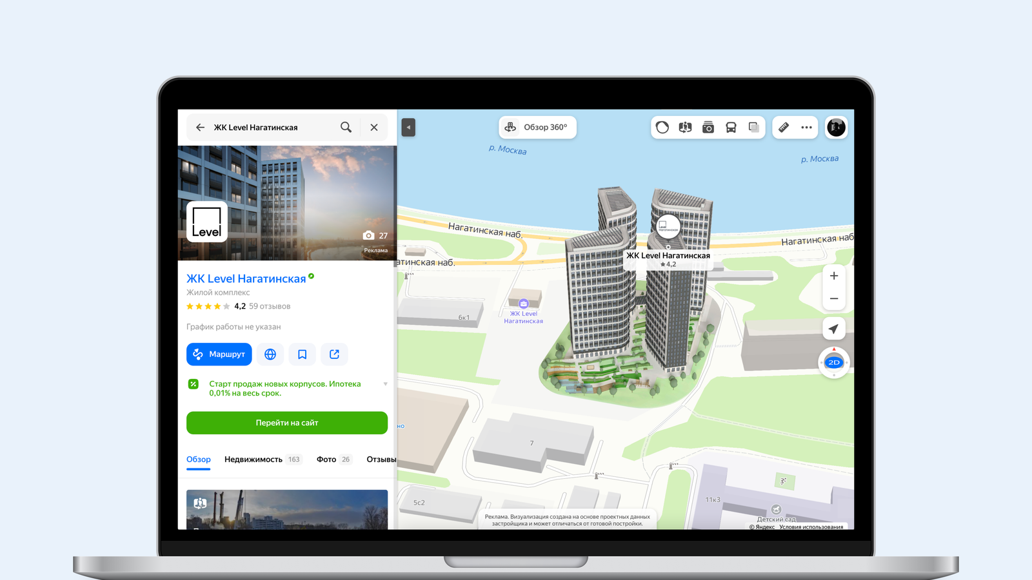Click the magnifier search icon
1032x580 pixels.
click(x=346, y=128)
